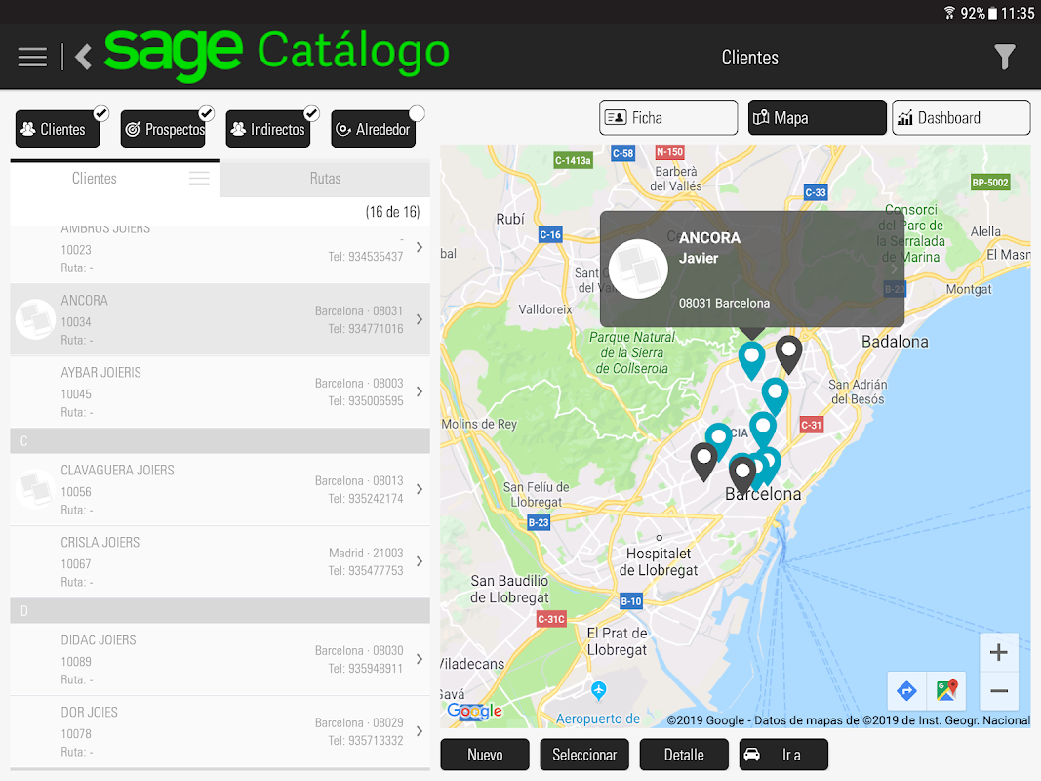The image size is (1041, 781).
Task: Switch to the Ficha view
Action: (668, 117)
